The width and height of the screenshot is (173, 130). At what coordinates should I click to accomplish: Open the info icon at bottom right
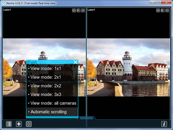coord(164,124)
